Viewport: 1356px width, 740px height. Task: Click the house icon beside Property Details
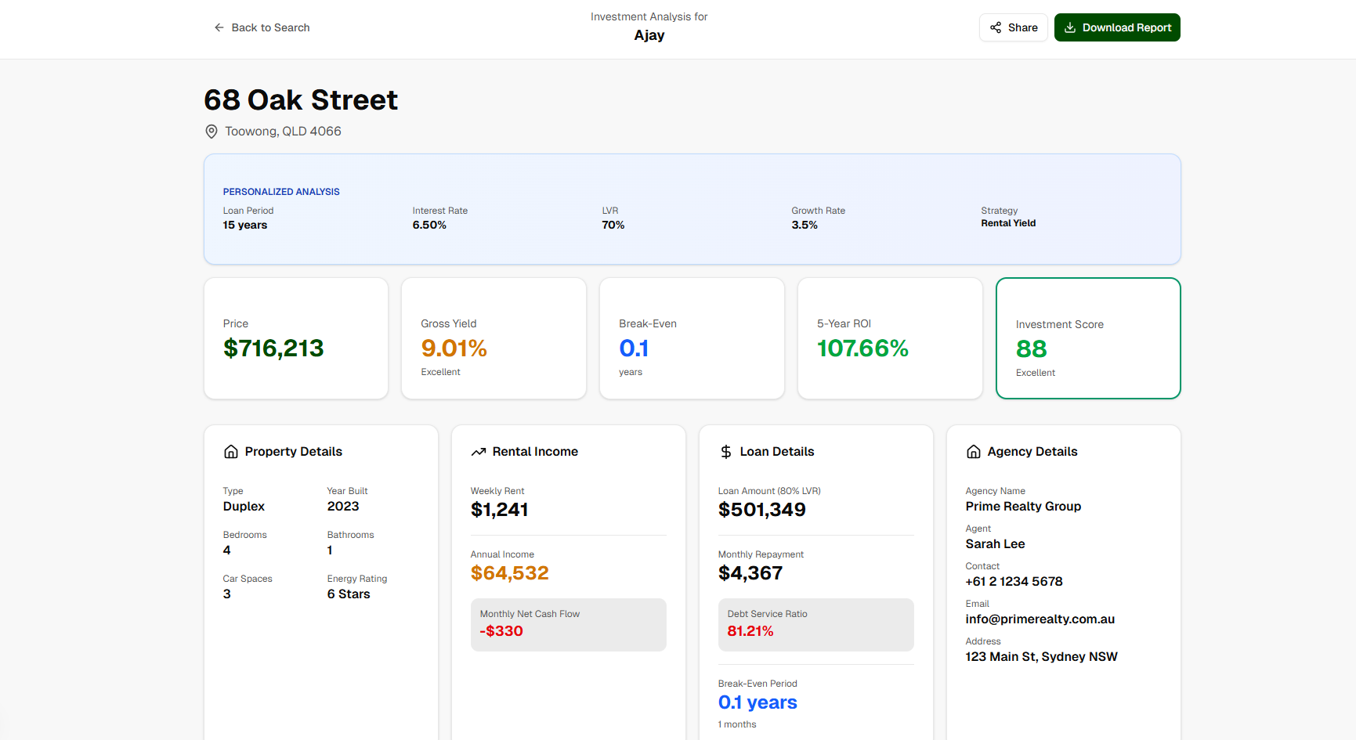click(x=231, y=452)
